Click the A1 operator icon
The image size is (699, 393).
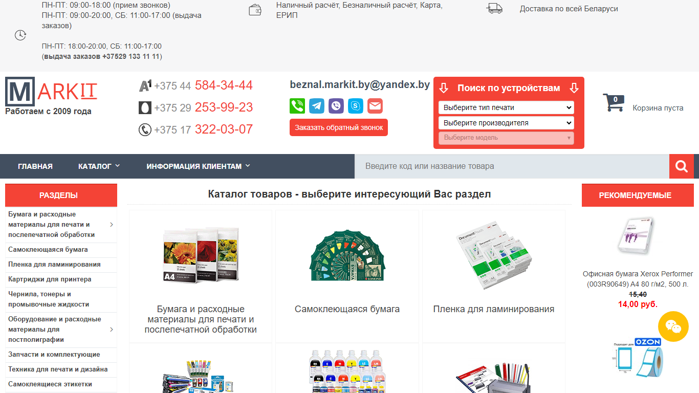(x=145, y=85)
